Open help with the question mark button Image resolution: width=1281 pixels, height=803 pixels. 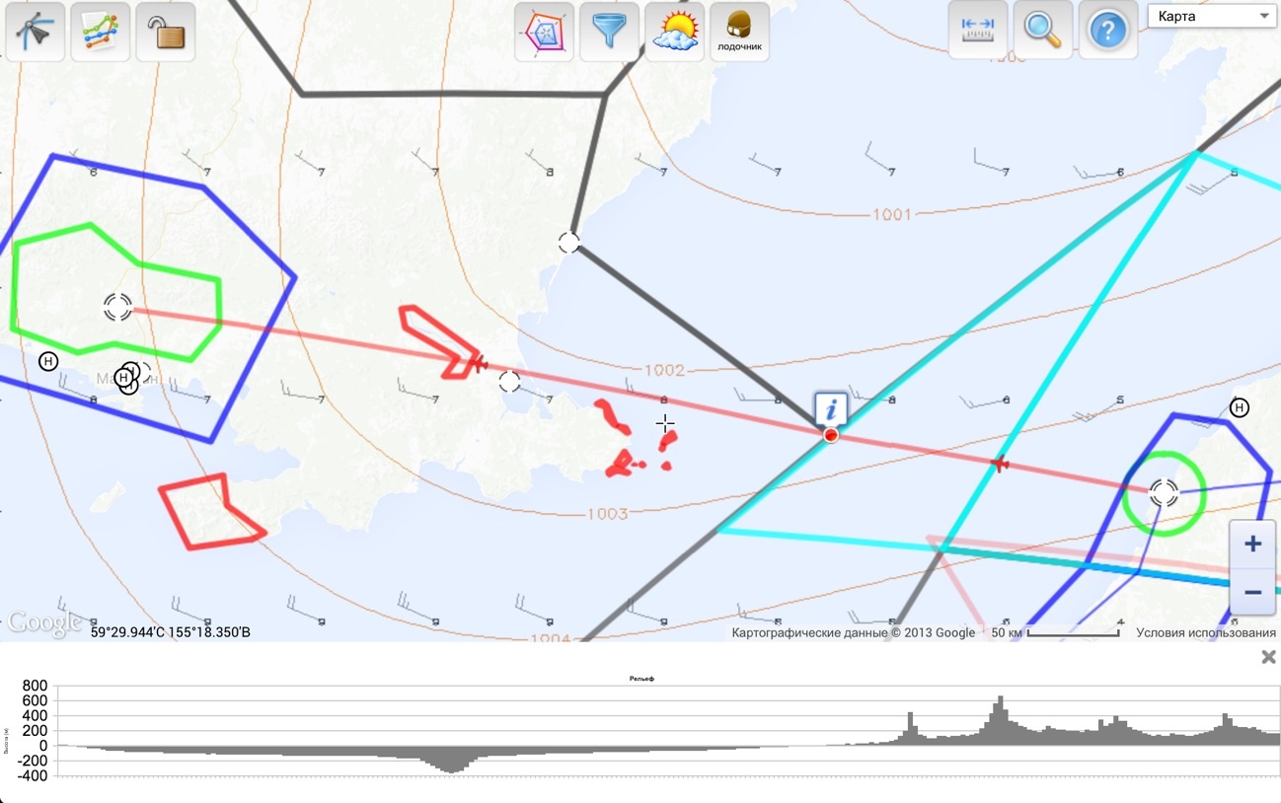[x=1107, y=30]
